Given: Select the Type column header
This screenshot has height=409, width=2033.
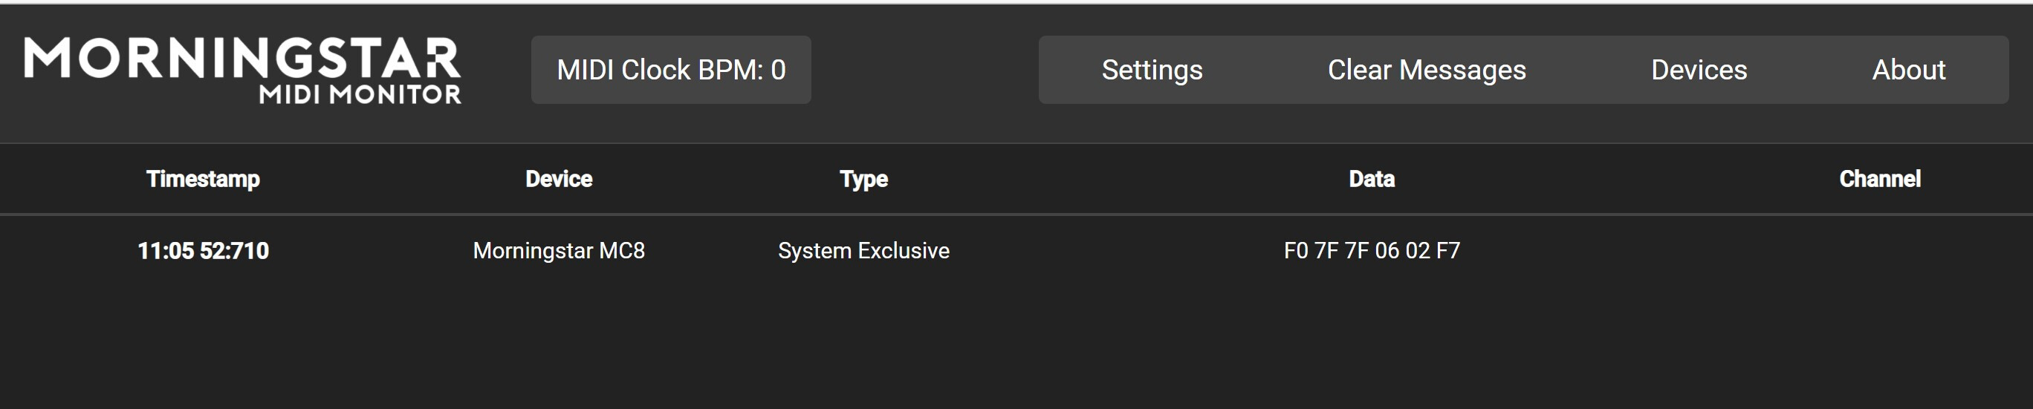Looking at the screenshot, I should 863,179.
